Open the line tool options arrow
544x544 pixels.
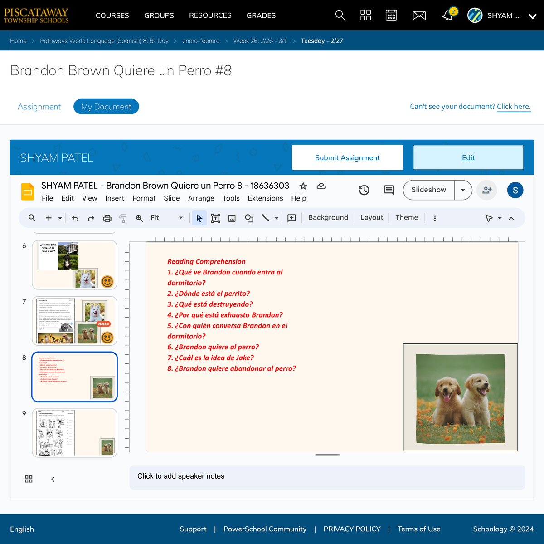277,218
